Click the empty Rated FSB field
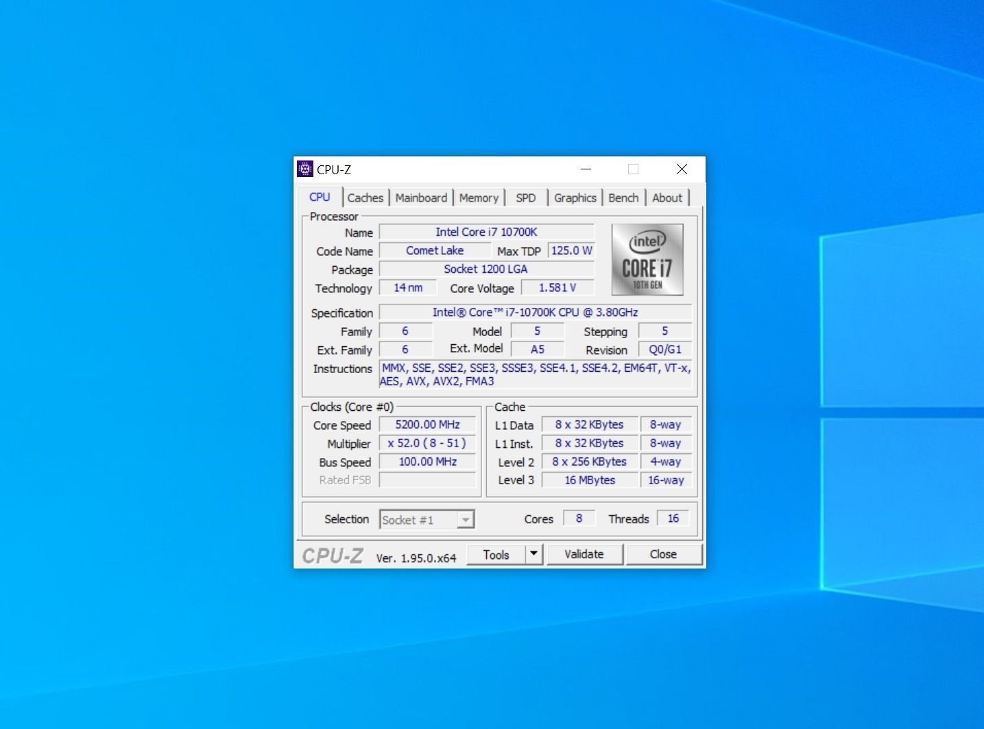This screenshot has width=984, height=729. pos(428,480)
